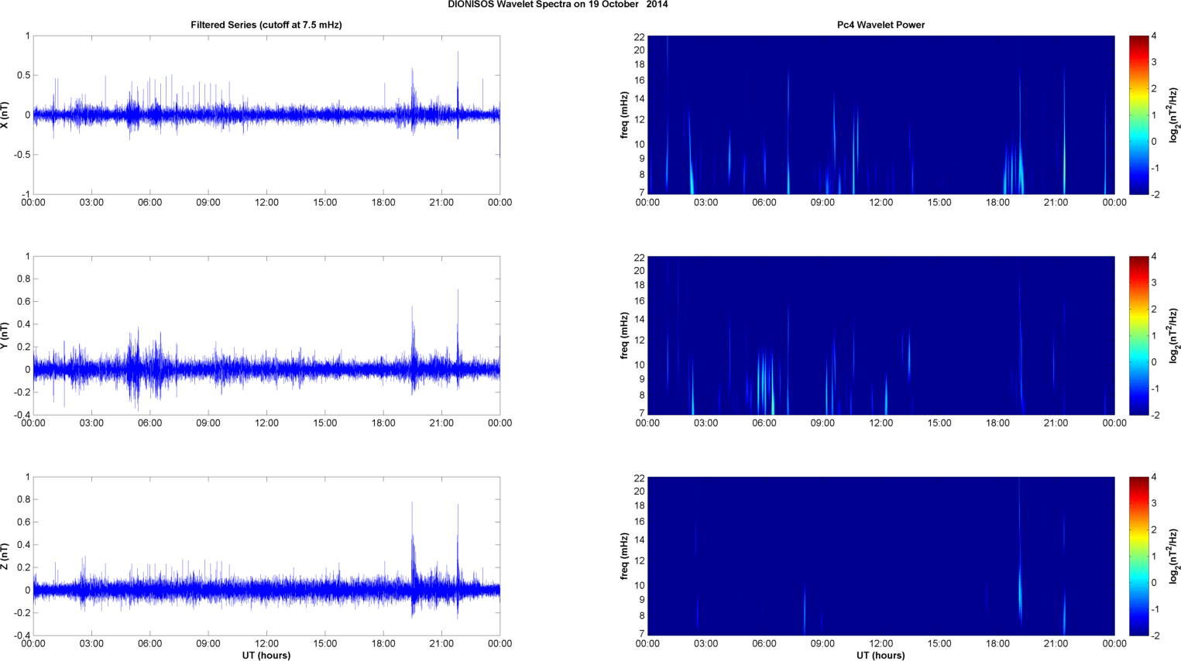This screenshot has width=1181, height=661.
Task: Click 'freq (mHz)' label of the middle spectrogram
Action: click(624, 335)
